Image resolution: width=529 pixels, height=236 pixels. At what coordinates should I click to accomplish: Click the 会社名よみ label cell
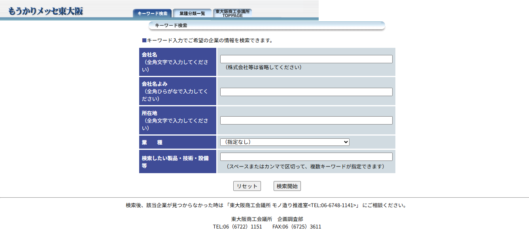pos(178,91)
